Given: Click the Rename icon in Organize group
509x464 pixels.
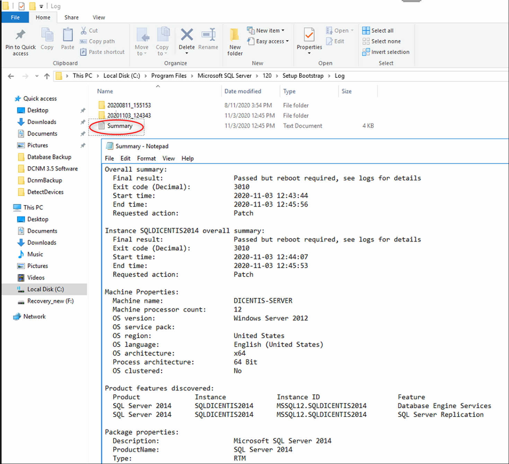Looking at the screenshot, I should pos(208,35).
